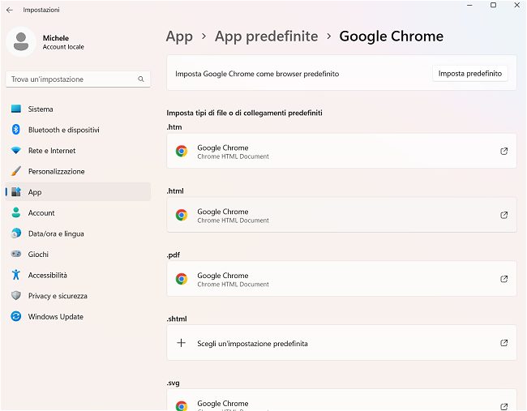Viewport: 527px width, 411px height.
Task: Click the Privacy shield icon
Action: pyautogui.click(x=15, y=295)
